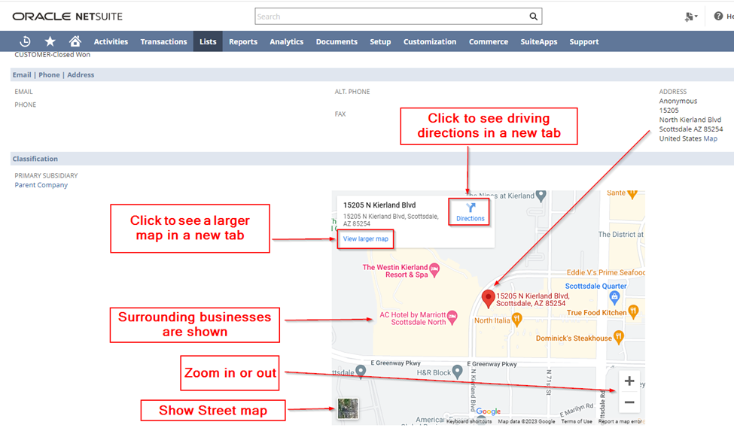Screen dimensions: 734x431
Task: Click North Italia restaurant marker
Action: pos(516,320)
